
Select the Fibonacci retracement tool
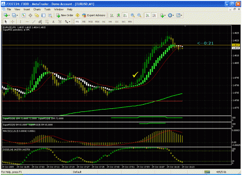[x=47, y=22]
